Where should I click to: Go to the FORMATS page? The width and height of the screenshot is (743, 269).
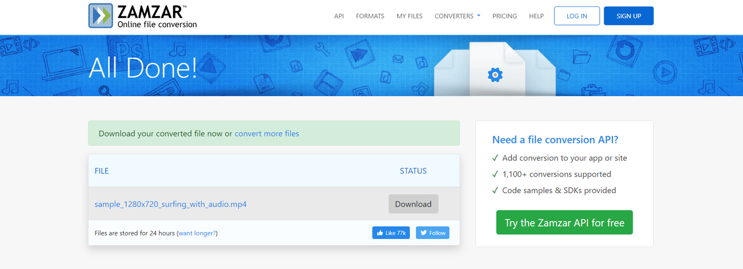click(x=370, y=16)
